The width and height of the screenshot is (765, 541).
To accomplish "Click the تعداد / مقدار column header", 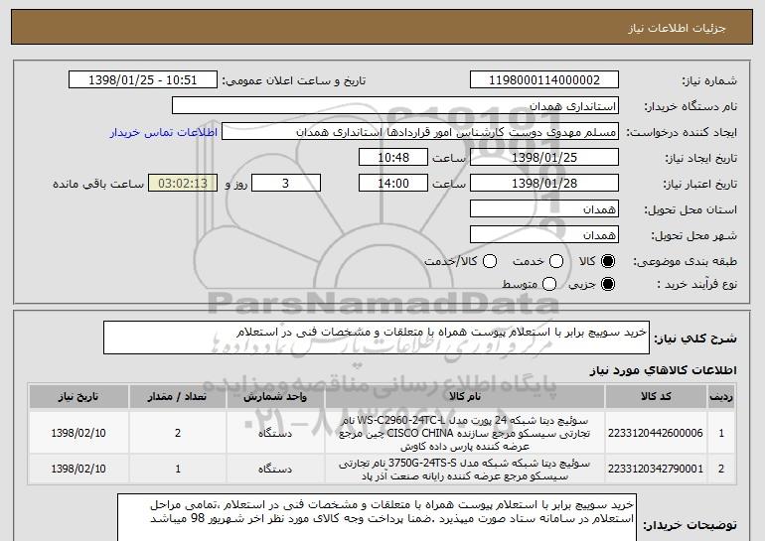I will coord(178,397).
